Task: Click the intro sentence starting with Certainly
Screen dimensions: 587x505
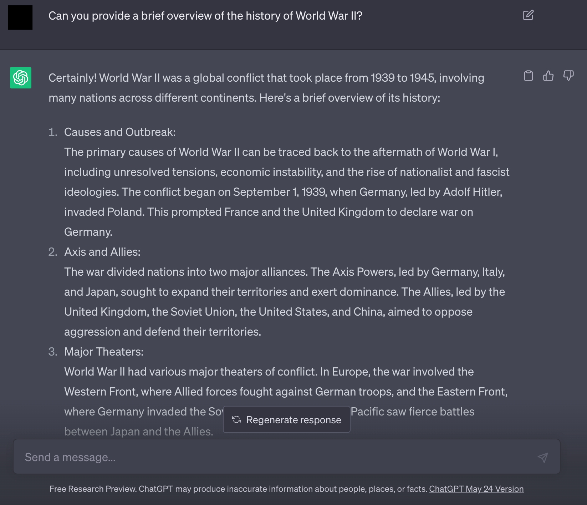Action: (x=266, y=88)
